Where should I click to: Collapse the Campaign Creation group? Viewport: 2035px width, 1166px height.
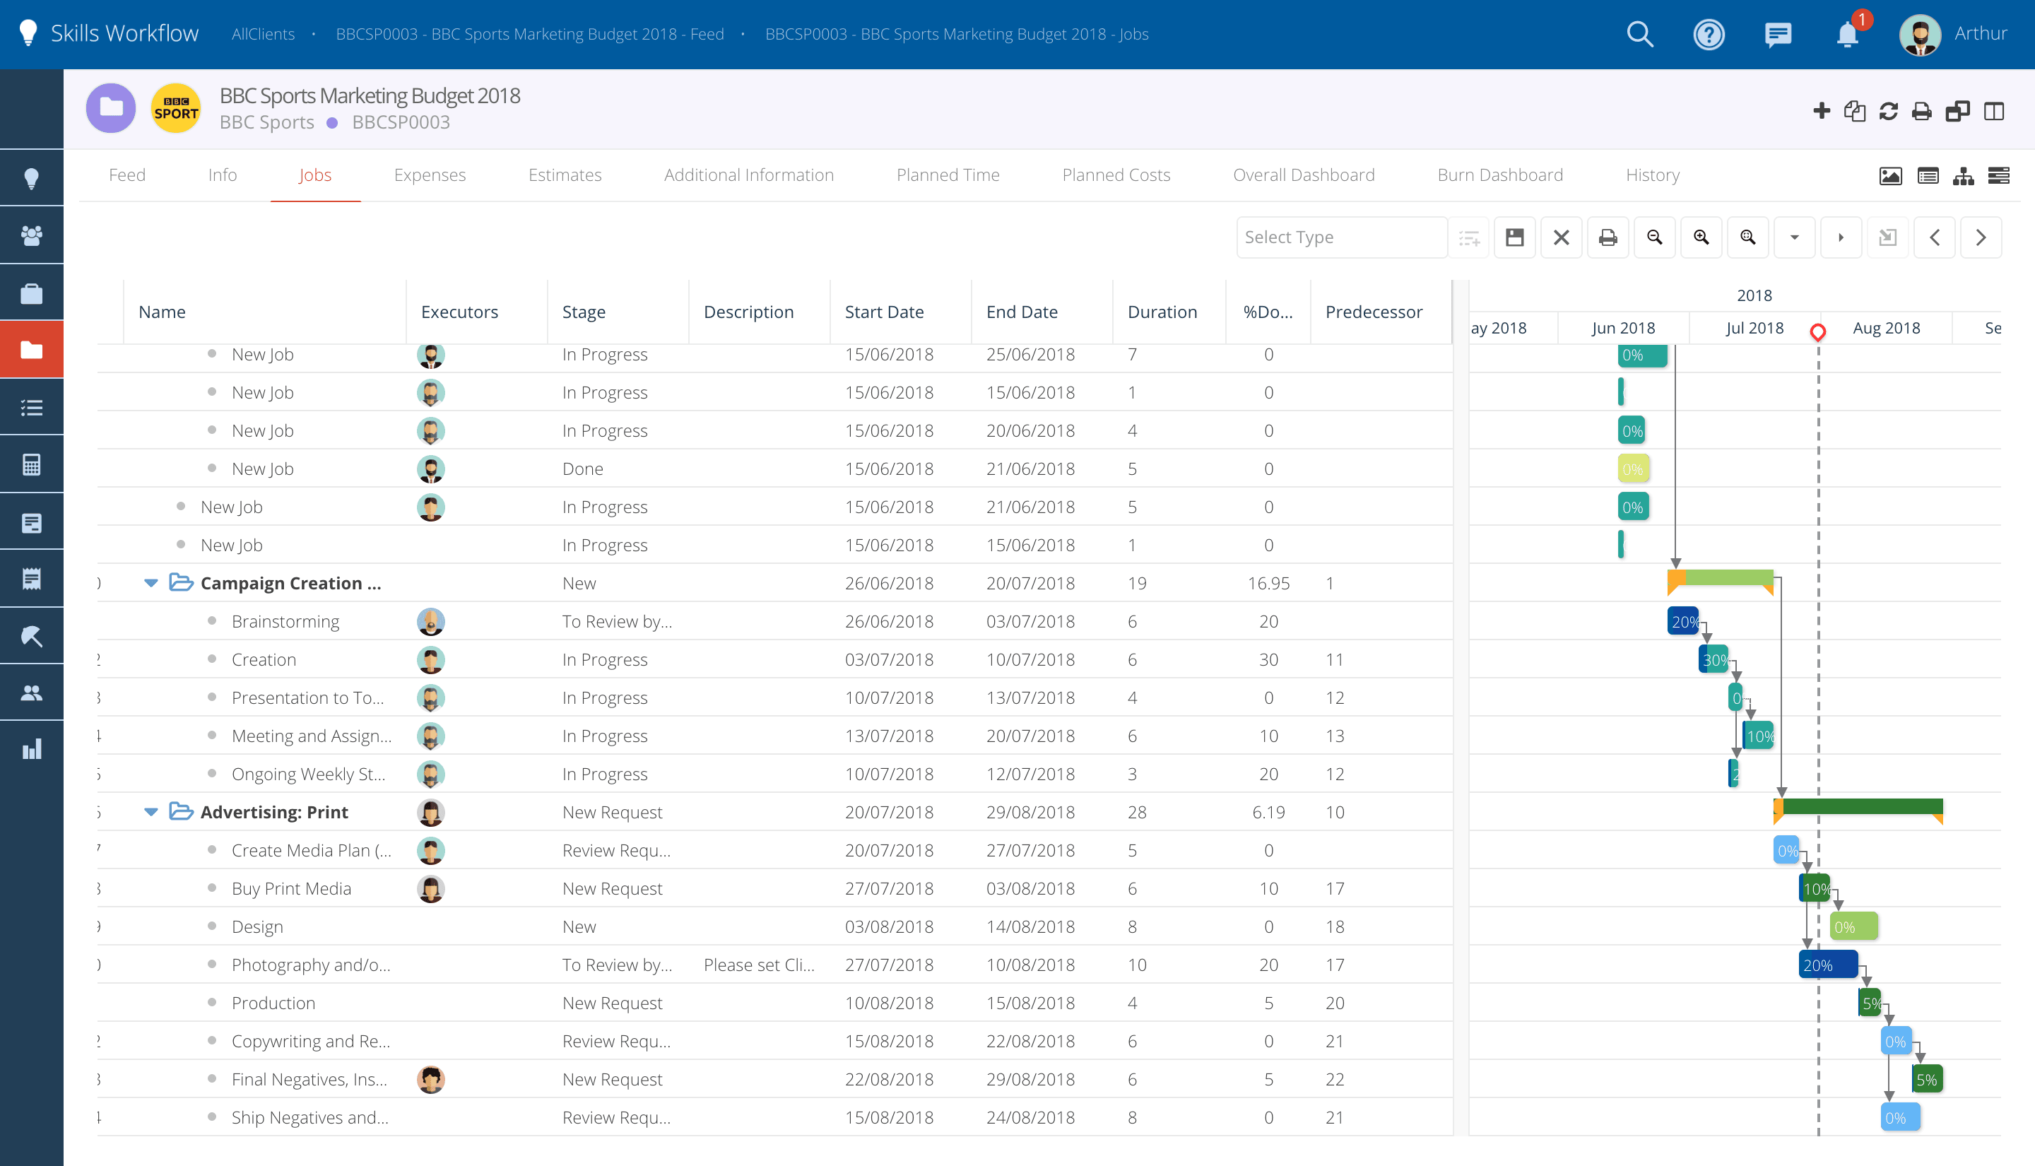coord(151,583)
